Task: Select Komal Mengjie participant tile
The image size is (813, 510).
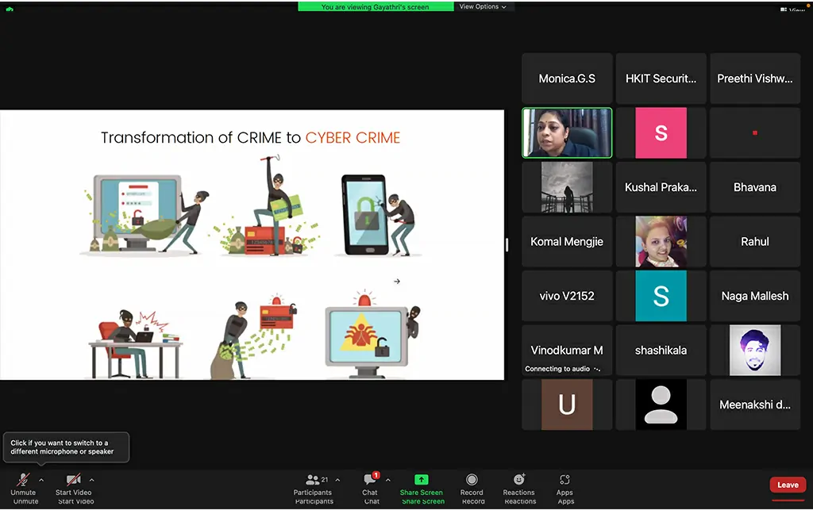Action: click(x=567, y=242)
